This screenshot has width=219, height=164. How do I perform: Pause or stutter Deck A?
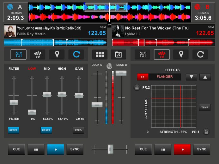tap(36, 149)
